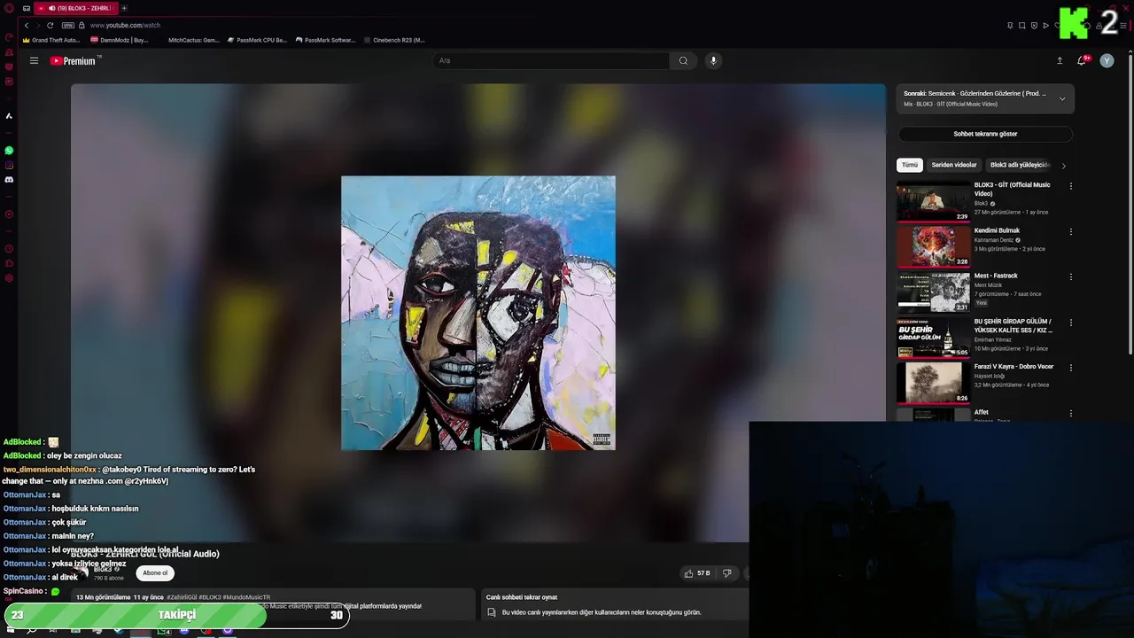Image resolution: width=1134 pixels, height=638 pixels.
Task: Select the Seriden videolar chip
Action: [x=954, y=165]
